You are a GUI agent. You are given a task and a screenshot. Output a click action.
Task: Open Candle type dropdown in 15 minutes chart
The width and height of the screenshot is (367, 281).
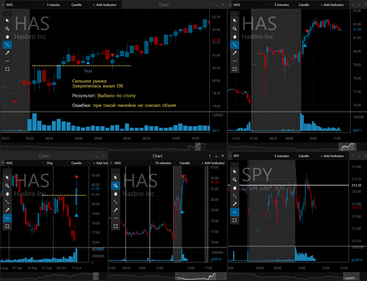[189, 163]
